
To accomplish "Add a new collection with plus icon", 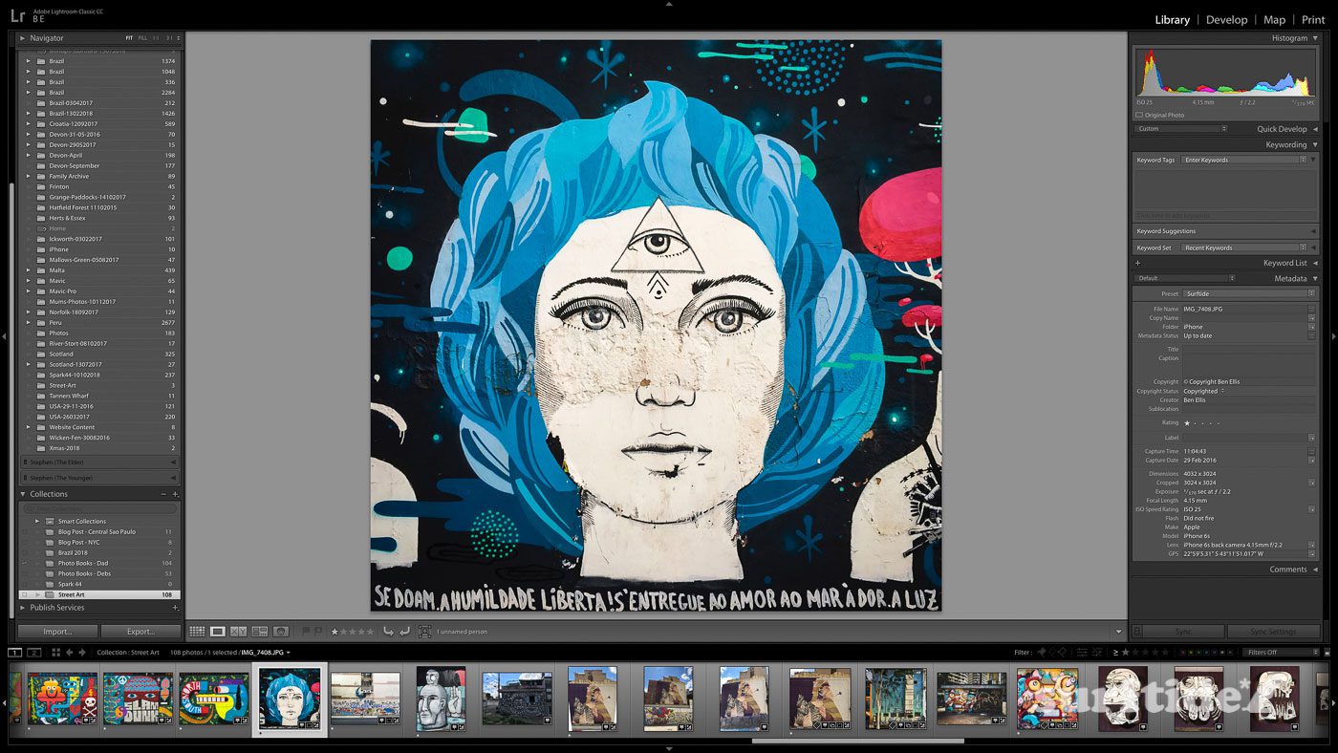I will click(175, 494).
